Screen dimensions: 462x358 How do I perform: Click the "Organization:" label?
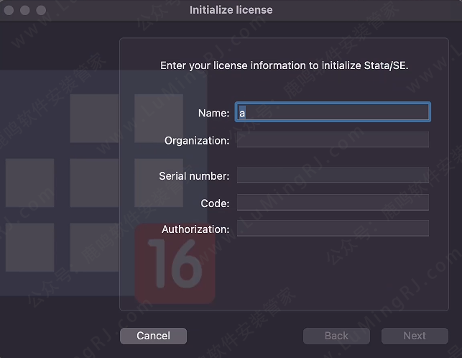point(197,140)
